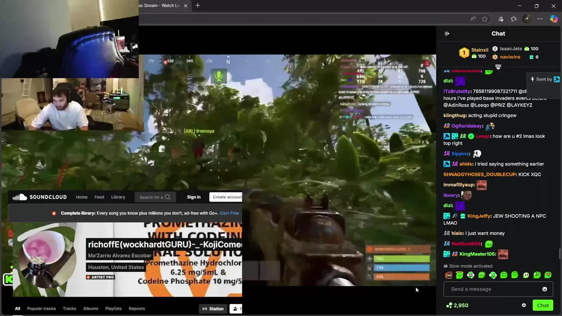This screenshot has width=562, height=316.
Task: Click username Ogfloridaboy in chat
Action: [467, 126]
